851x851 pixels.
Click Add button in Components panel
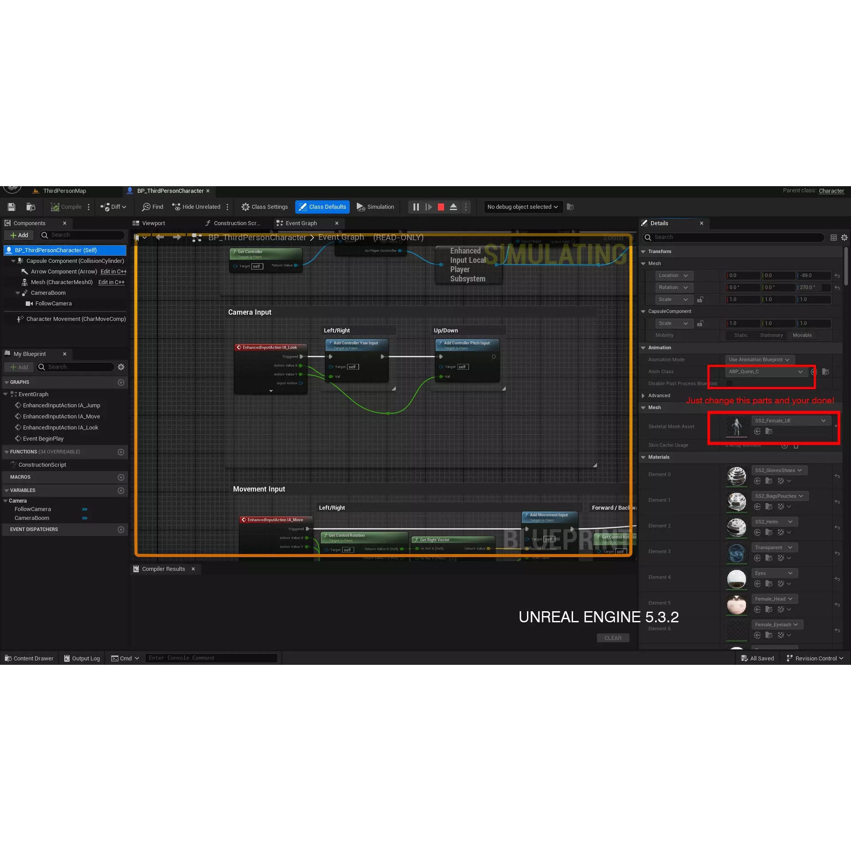[19, 235]
